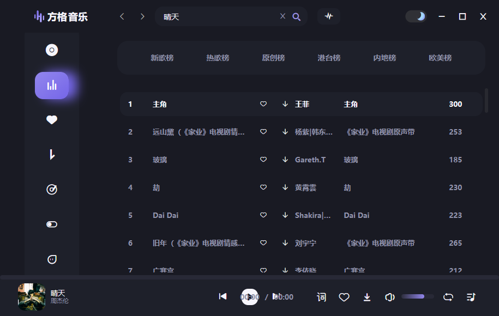This screenshot has height=316, width=499.
Task: Switch to 港台榜 chart tab
Action: pos(329,58)
